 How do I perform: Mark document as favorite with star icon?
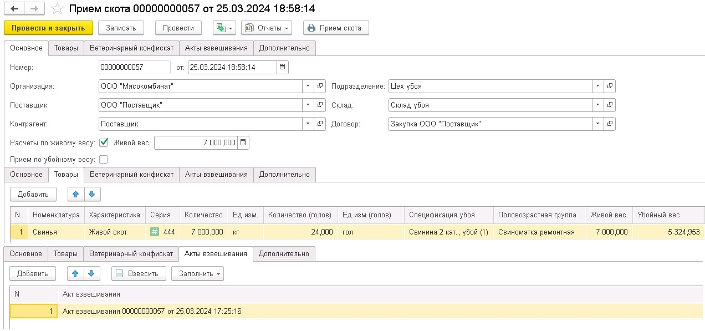tap(57, 9)
